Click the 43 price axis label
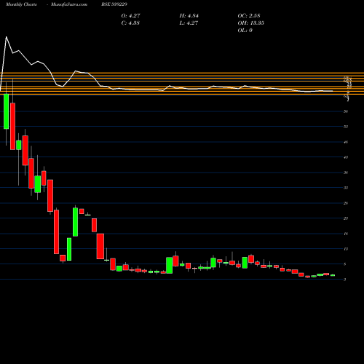364x364 pixels. click(346, 157)
